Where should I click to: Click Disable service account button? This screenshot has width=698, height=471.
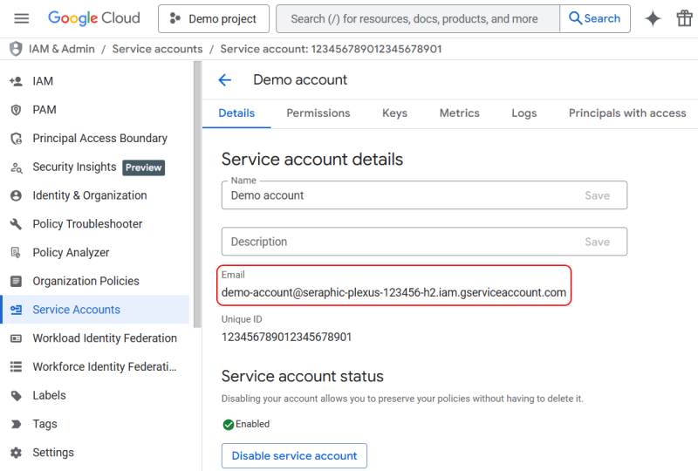(294, 455)
